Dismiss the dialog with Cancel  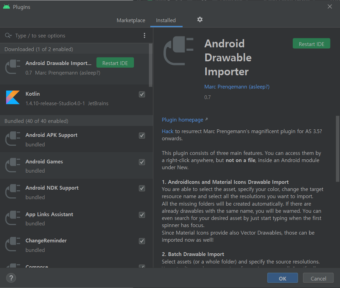[x=318, y=278]
